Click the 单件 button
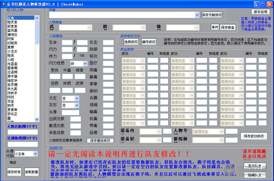 (x=215, y=27)
